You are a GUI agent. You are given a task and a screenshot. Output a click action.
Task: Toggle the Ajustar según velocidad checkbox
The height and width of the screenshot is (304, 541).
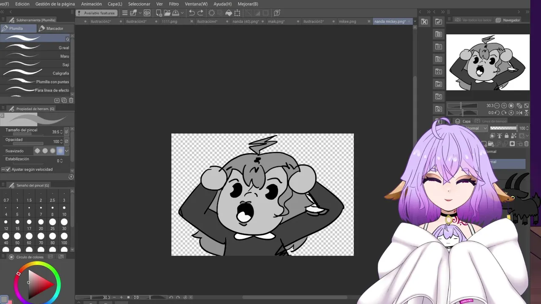[8, 169]
